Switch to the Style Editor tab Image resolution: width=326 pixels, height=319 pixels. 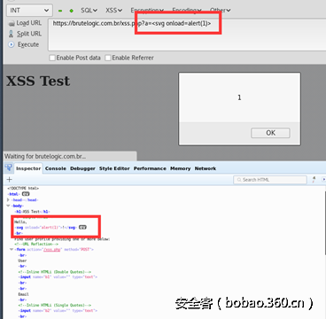[x=114, y=168]
